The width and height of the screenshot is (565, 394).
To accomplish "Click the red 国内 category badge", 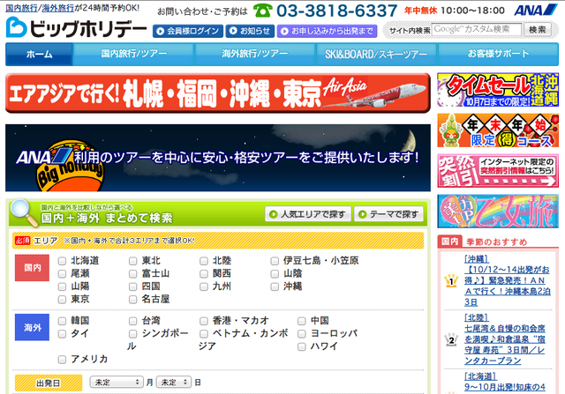I will (32, 268).
